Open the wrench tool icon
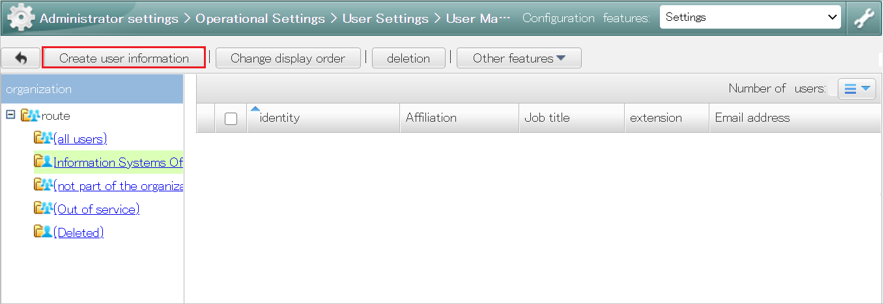This screenshot has width=884, height=304. (864, 18)
